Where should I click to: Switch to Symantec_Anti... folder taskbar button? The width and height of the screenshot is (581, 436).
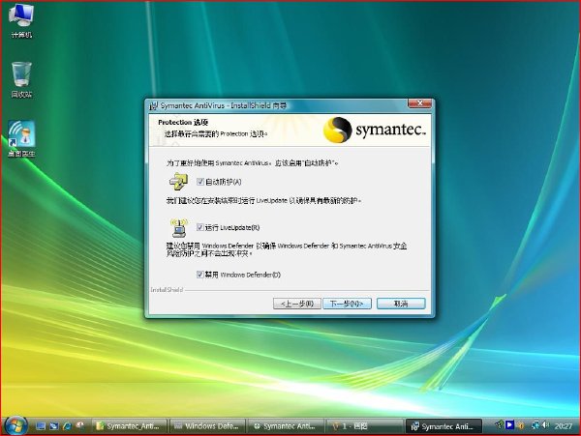(x=130, y=426)
